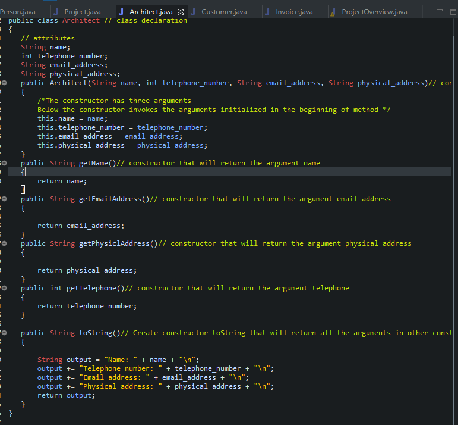Click the 'Name: ' string literal
The image size is (458, 425).
tap(121, 360)
